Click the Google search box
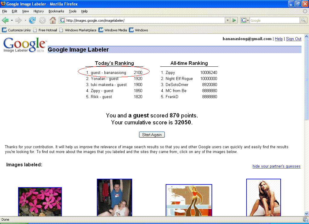 tap(275, 20)
